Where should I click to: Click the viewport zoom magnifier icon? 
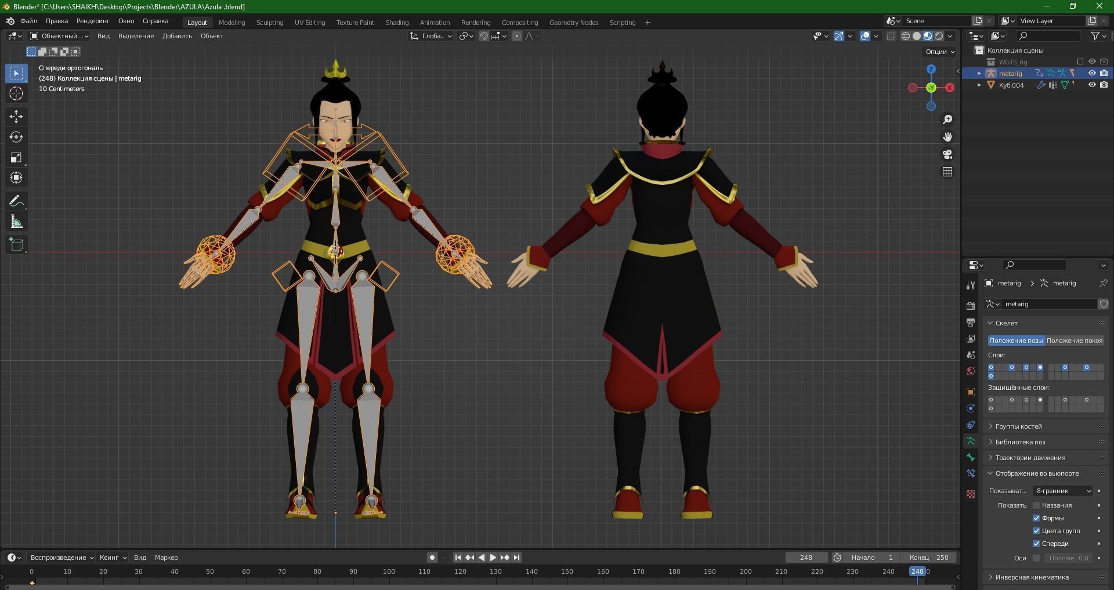(x=947, y=120)
